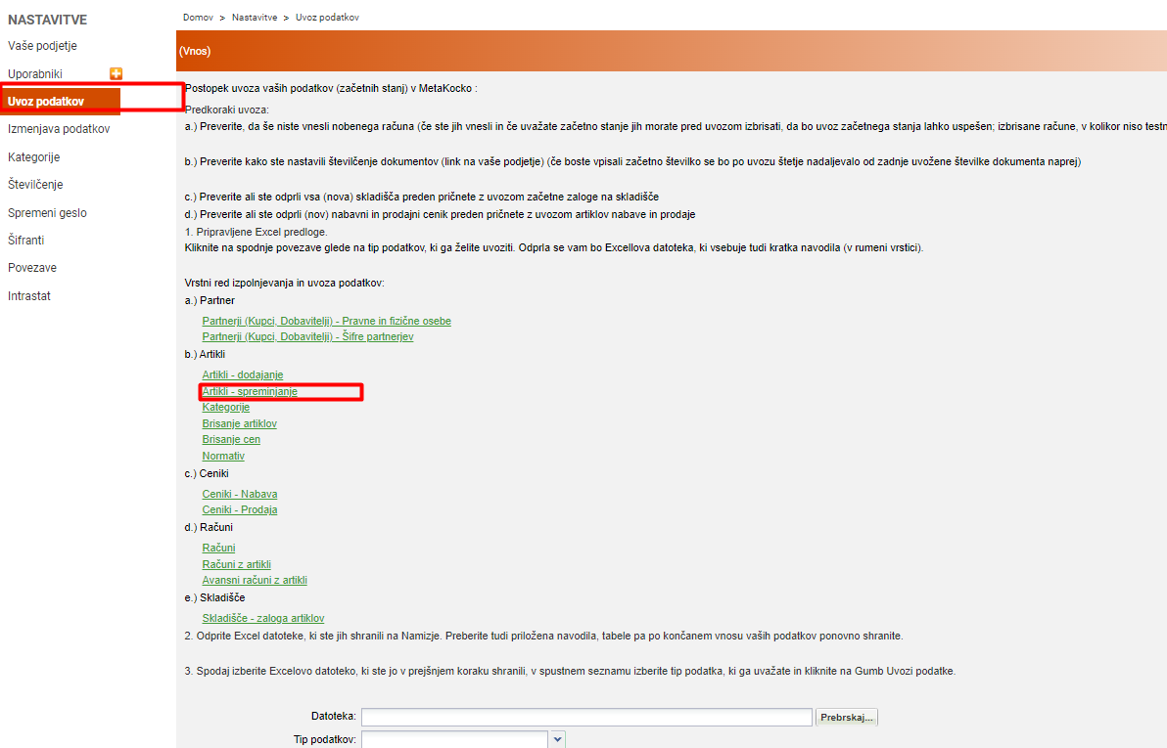The image size is (1167, 748).
Task: Expand the Tip podatkov dropdown arrow
Action: [x=557, y=740]
